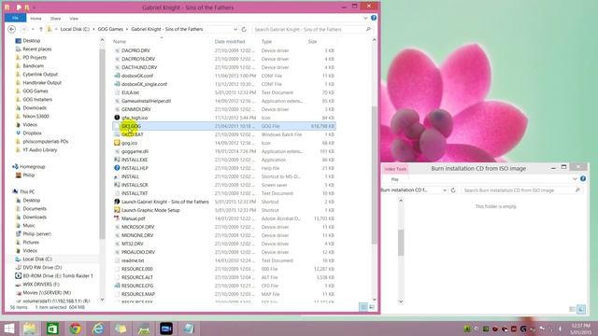Open the Play tab in Burn installation window
598x336 pixels.
[394, 179]
